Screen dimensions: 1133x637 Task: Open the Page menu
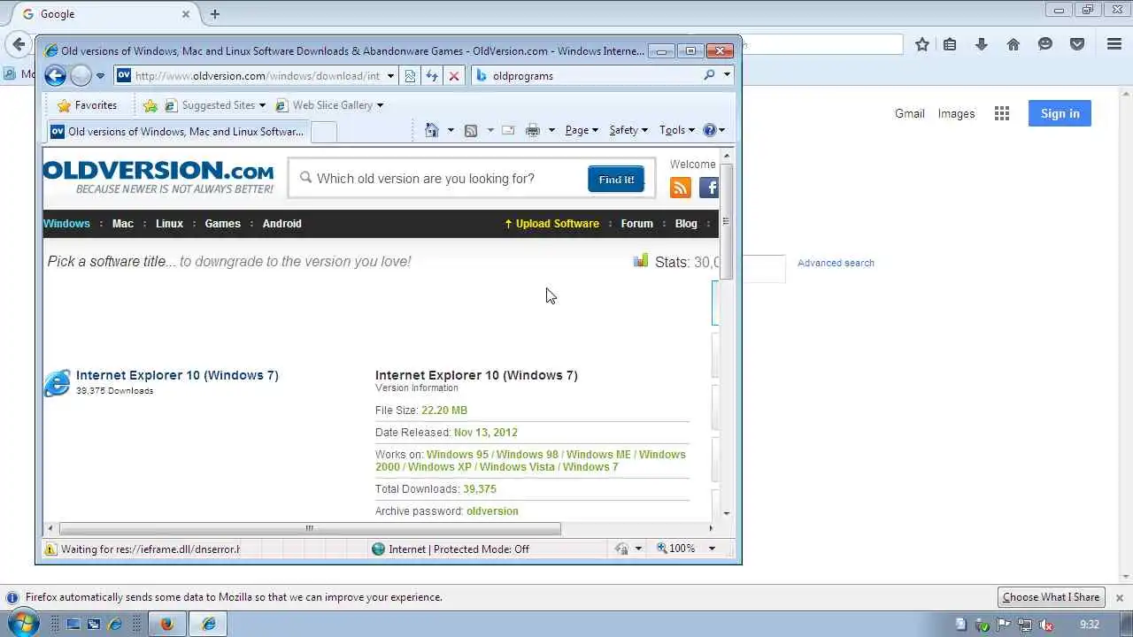pyautogui.click(x=582, y=130)
